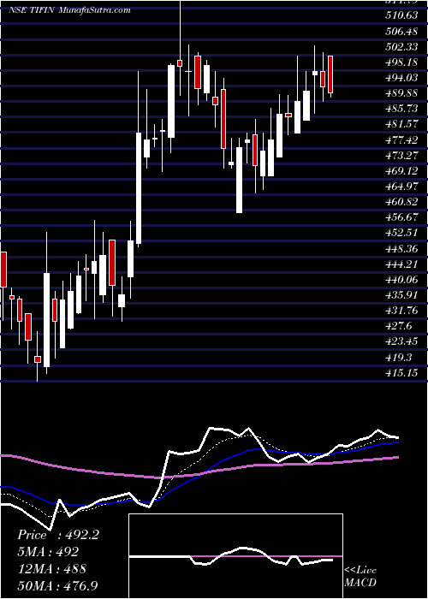
Task: Select the 469.12 price axis label
Action: [x=401, y=171]
